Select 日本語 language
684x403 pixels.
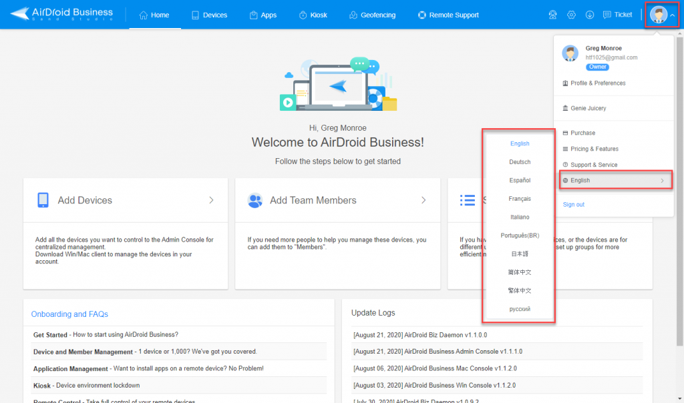pos(520,254)
